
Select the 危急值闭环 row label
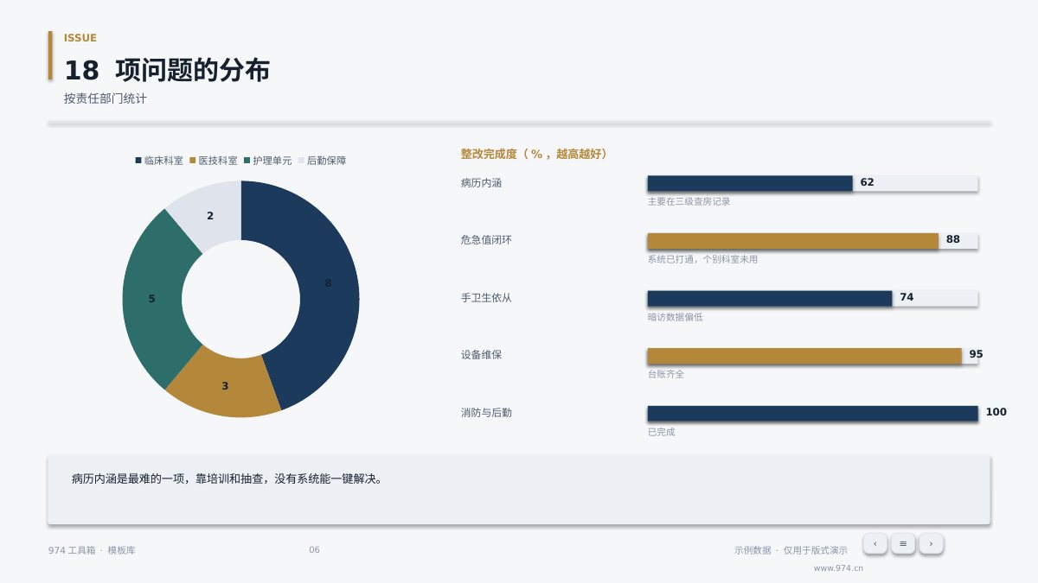point(486,240)
